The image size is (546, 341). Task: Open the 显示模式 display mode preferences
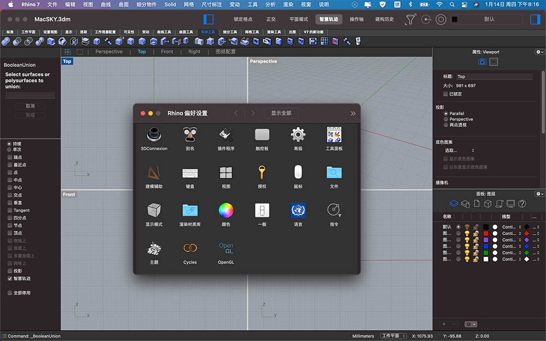[154, 211]
